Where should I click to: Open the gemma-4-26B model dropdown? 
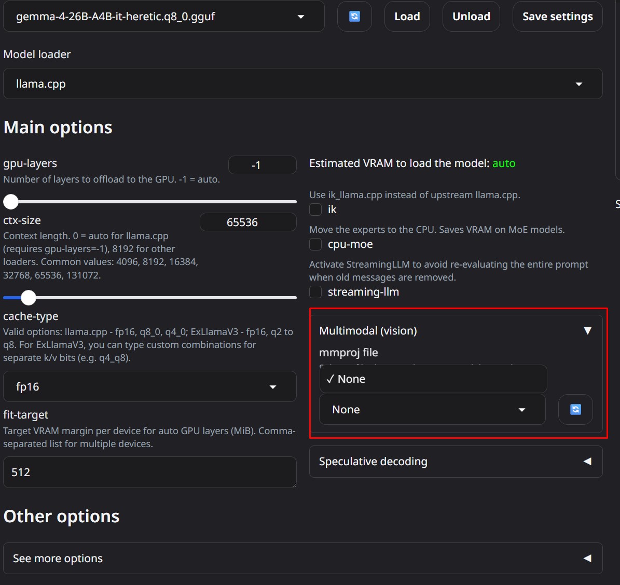tap(164, 16)
